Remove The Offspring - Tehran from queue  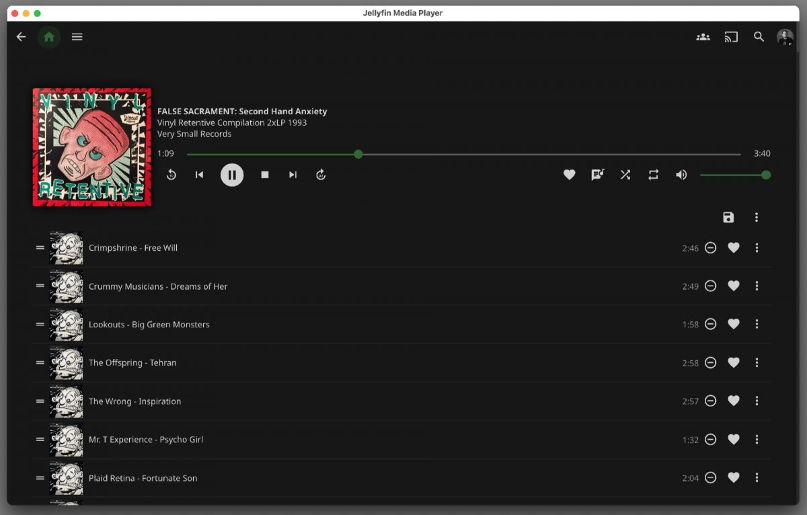coord(710,362)
